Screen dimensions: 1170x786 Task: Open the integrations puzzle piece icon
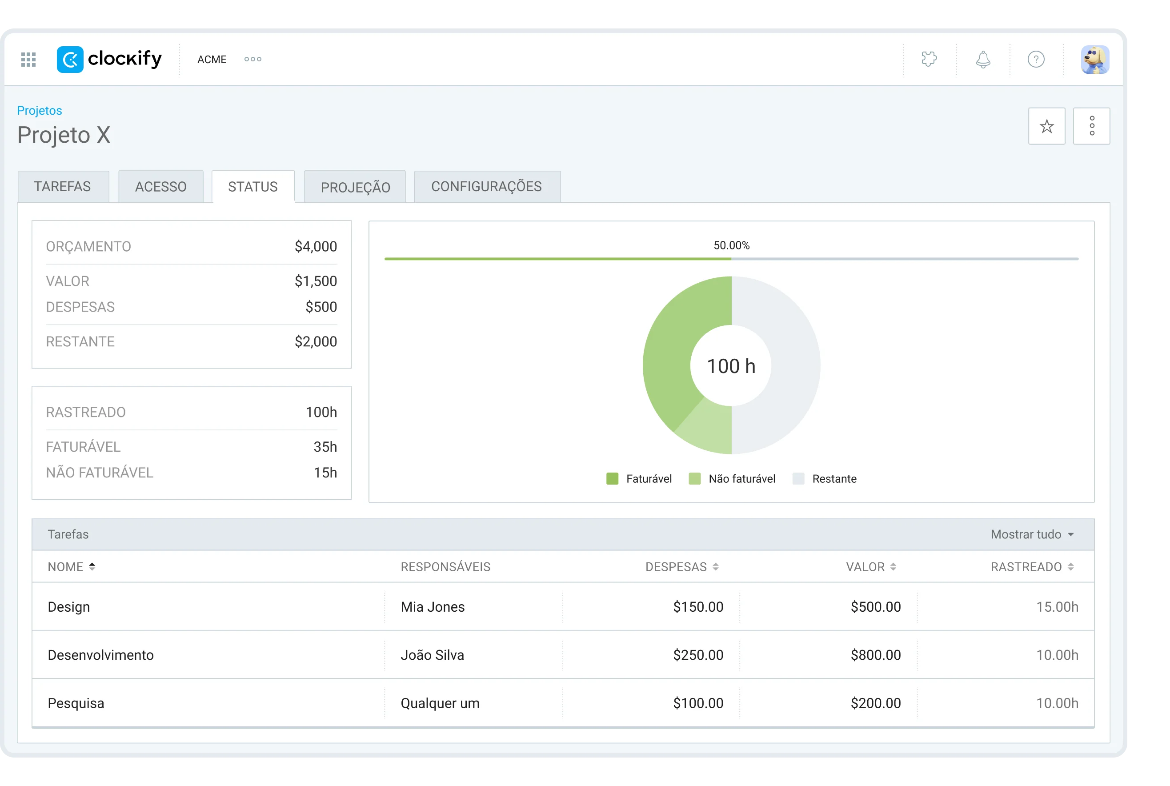coord(929,59)
